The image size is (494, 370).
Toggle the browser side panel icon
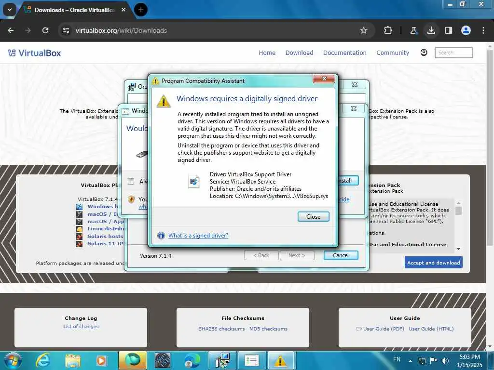[x=448, y=30]
